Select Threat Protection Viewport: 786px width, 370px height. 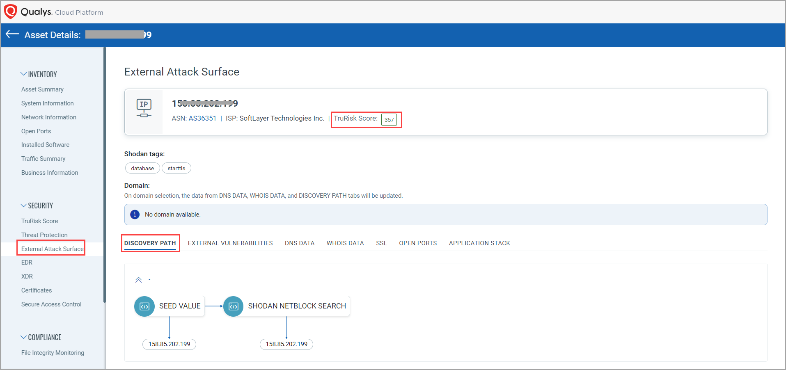[44, 235]
